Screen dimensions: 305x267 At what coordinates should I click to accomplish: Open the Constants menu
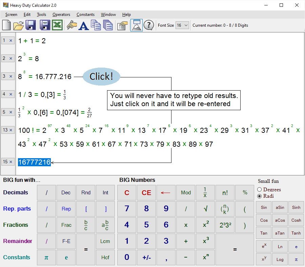point(85,15)
